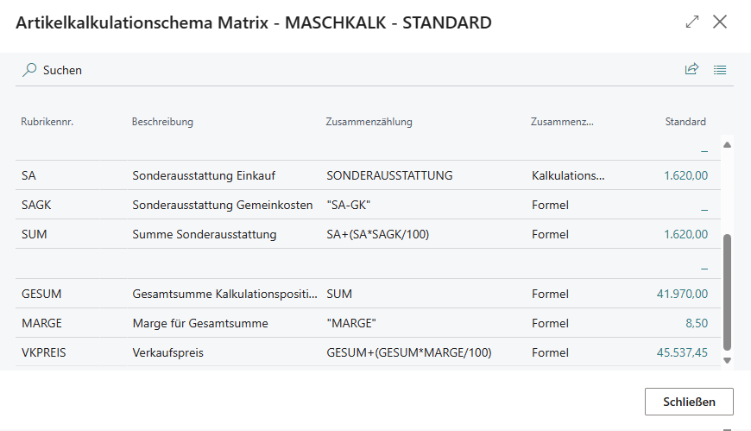Click the vertical scrollbar thumb
The image size is (751, 431).
(x=727, y=293)
